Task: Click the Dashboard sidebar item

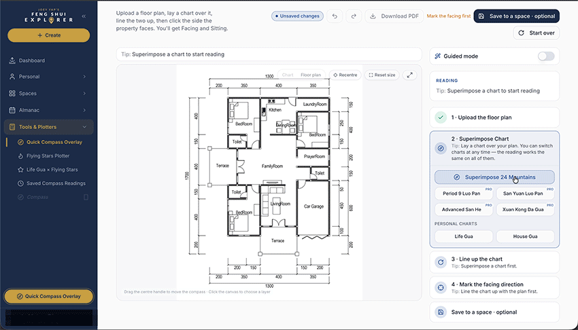Action: [x=49, y=60]
